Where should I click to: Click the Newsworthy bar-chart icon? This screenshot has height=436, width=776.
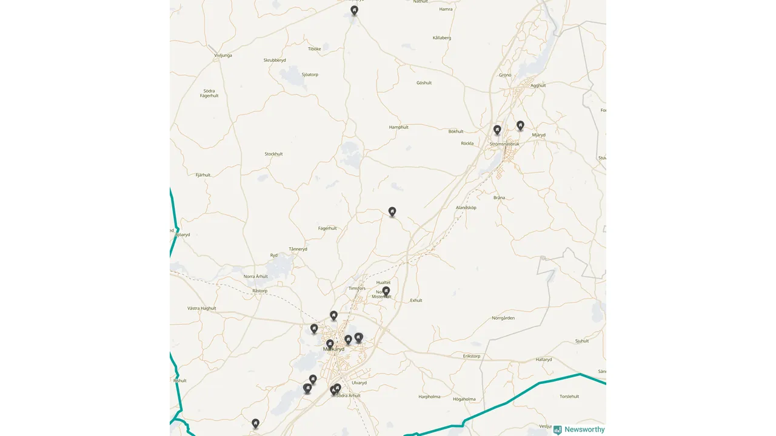(557, 430)
